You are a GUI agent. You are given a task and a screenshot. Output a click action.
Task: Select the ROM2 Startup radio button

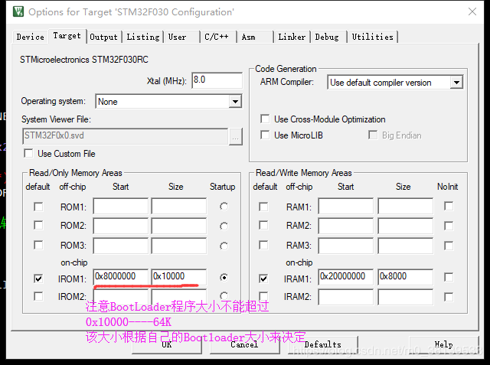pos(224,226)
